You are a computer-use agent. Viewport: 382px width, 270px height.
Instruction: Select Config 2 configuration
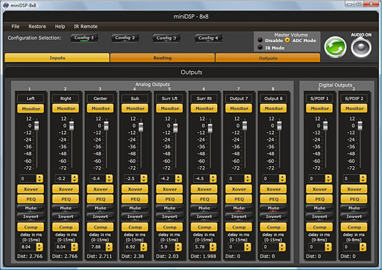click(x=125, y=38)
